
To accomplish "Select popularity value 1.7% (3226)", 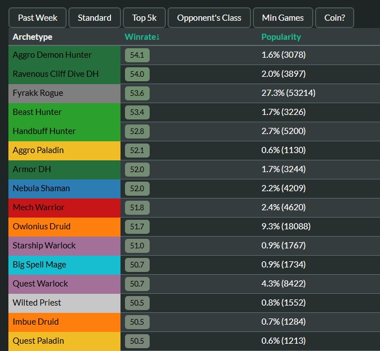I will (284, 113).
